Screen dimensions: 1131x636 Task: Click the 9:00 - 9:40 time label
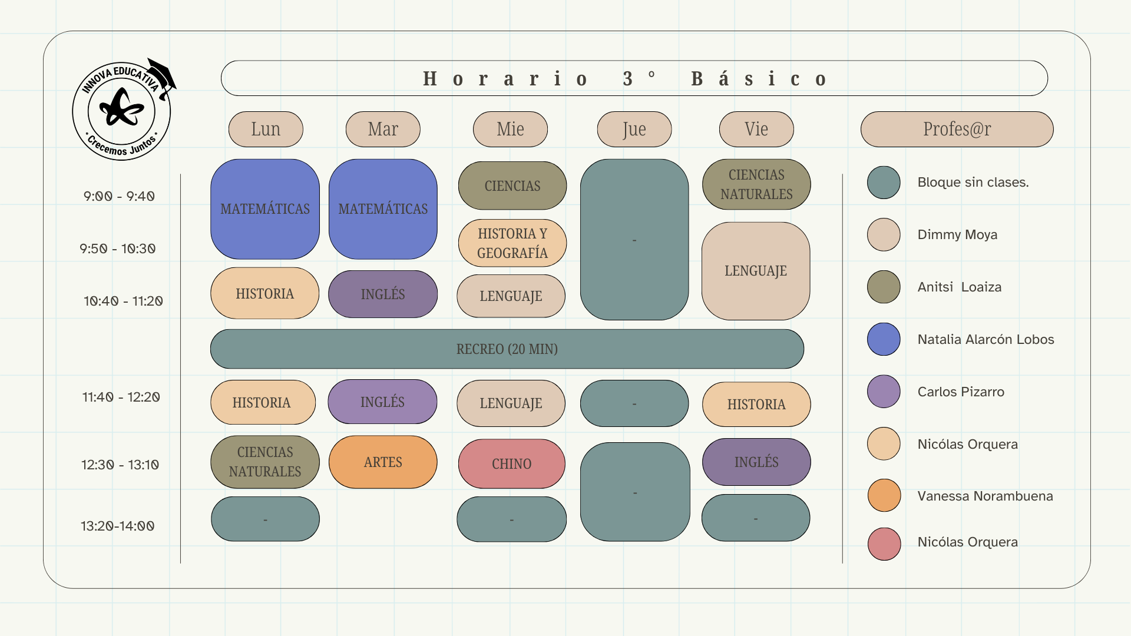(119, 197)
